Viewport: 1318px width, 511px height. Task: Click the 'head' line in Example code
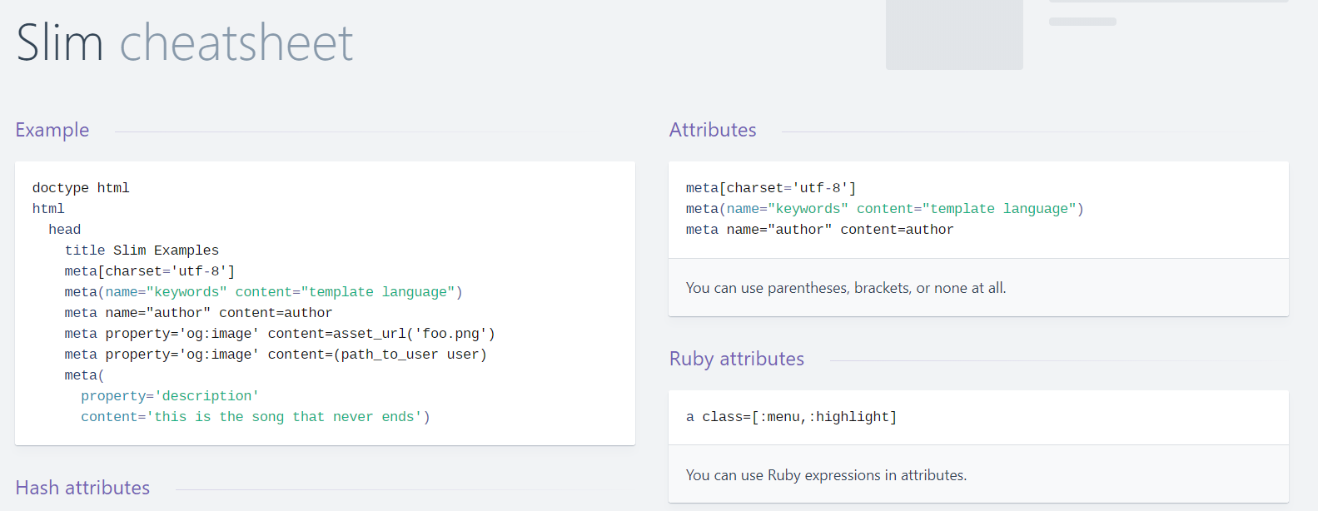point(64,230)
